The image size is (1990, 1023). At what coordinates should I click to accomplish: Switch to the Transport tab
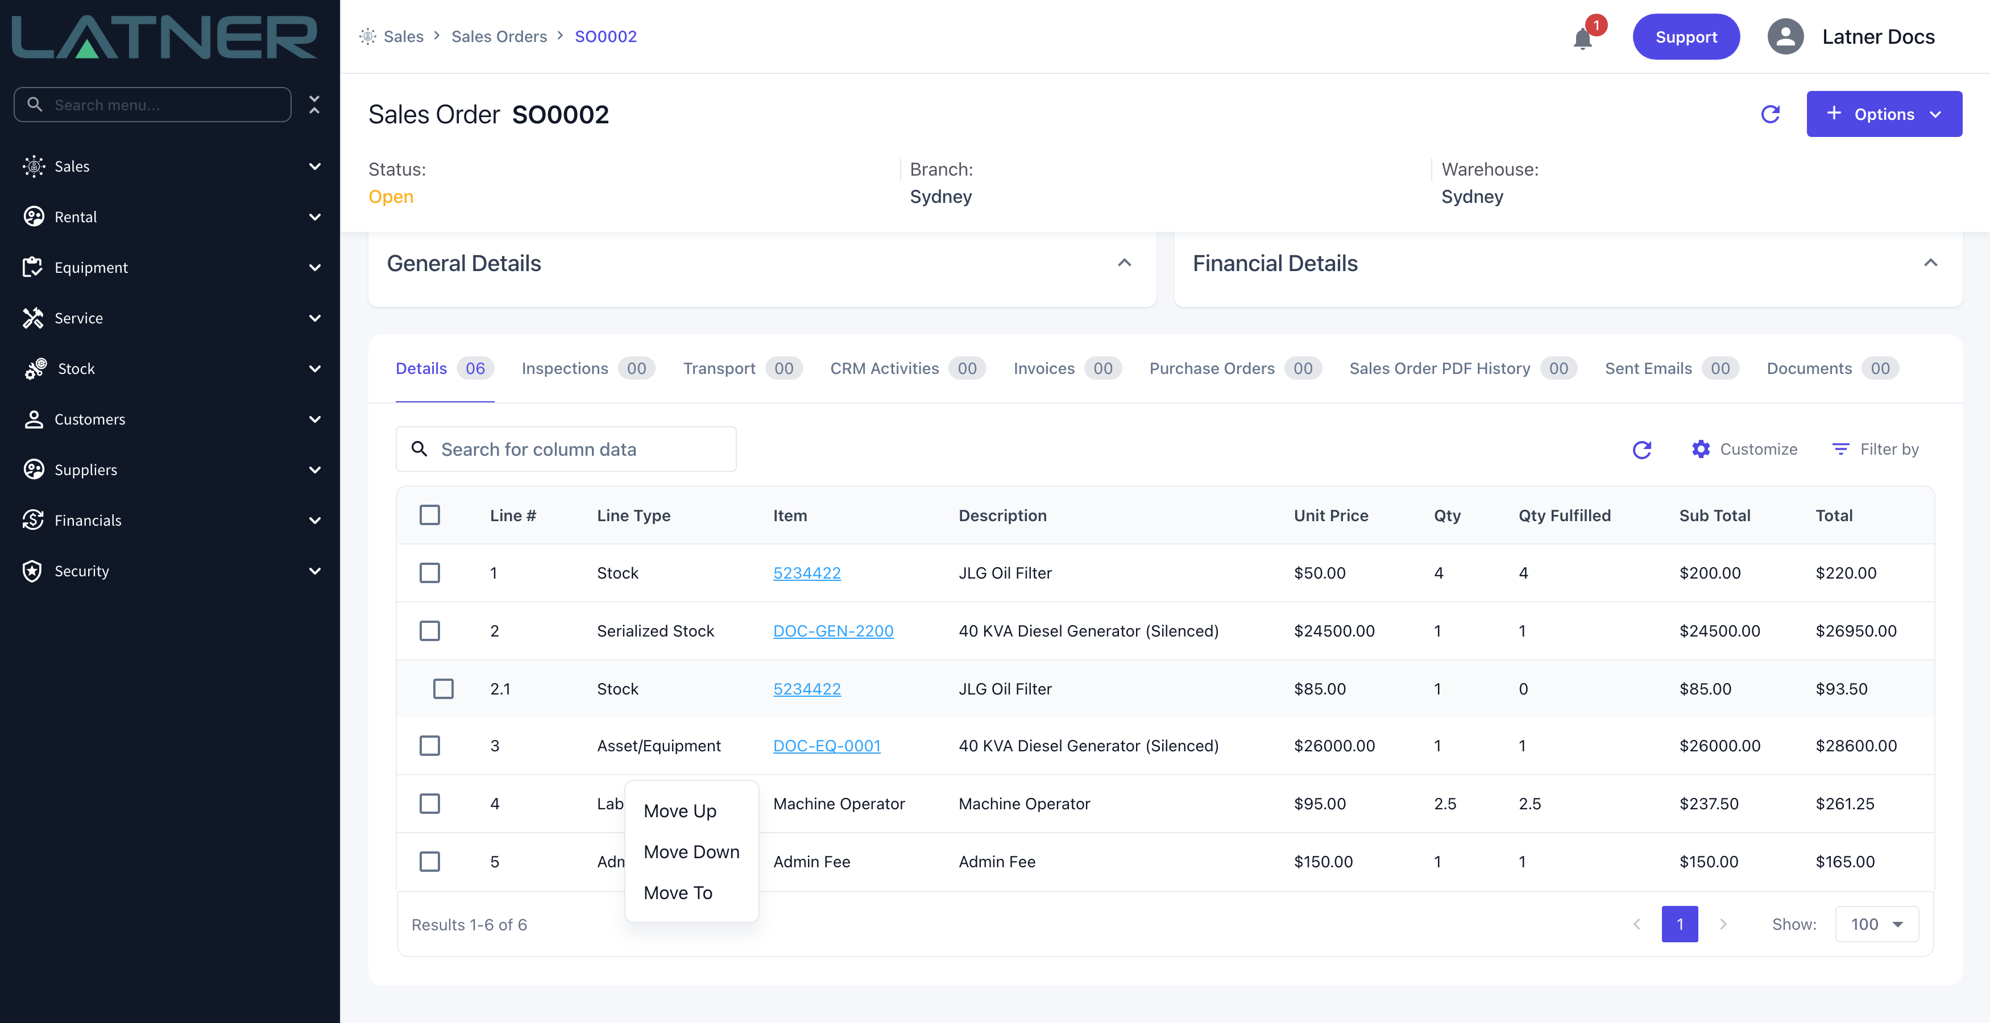tap(743, 368)
